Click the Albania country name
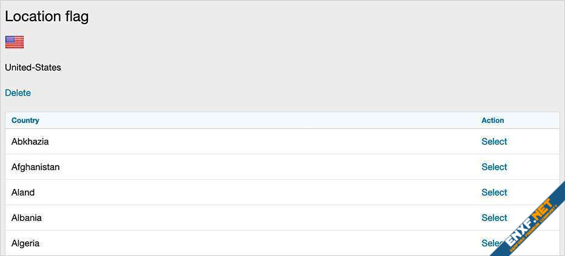 27,218
